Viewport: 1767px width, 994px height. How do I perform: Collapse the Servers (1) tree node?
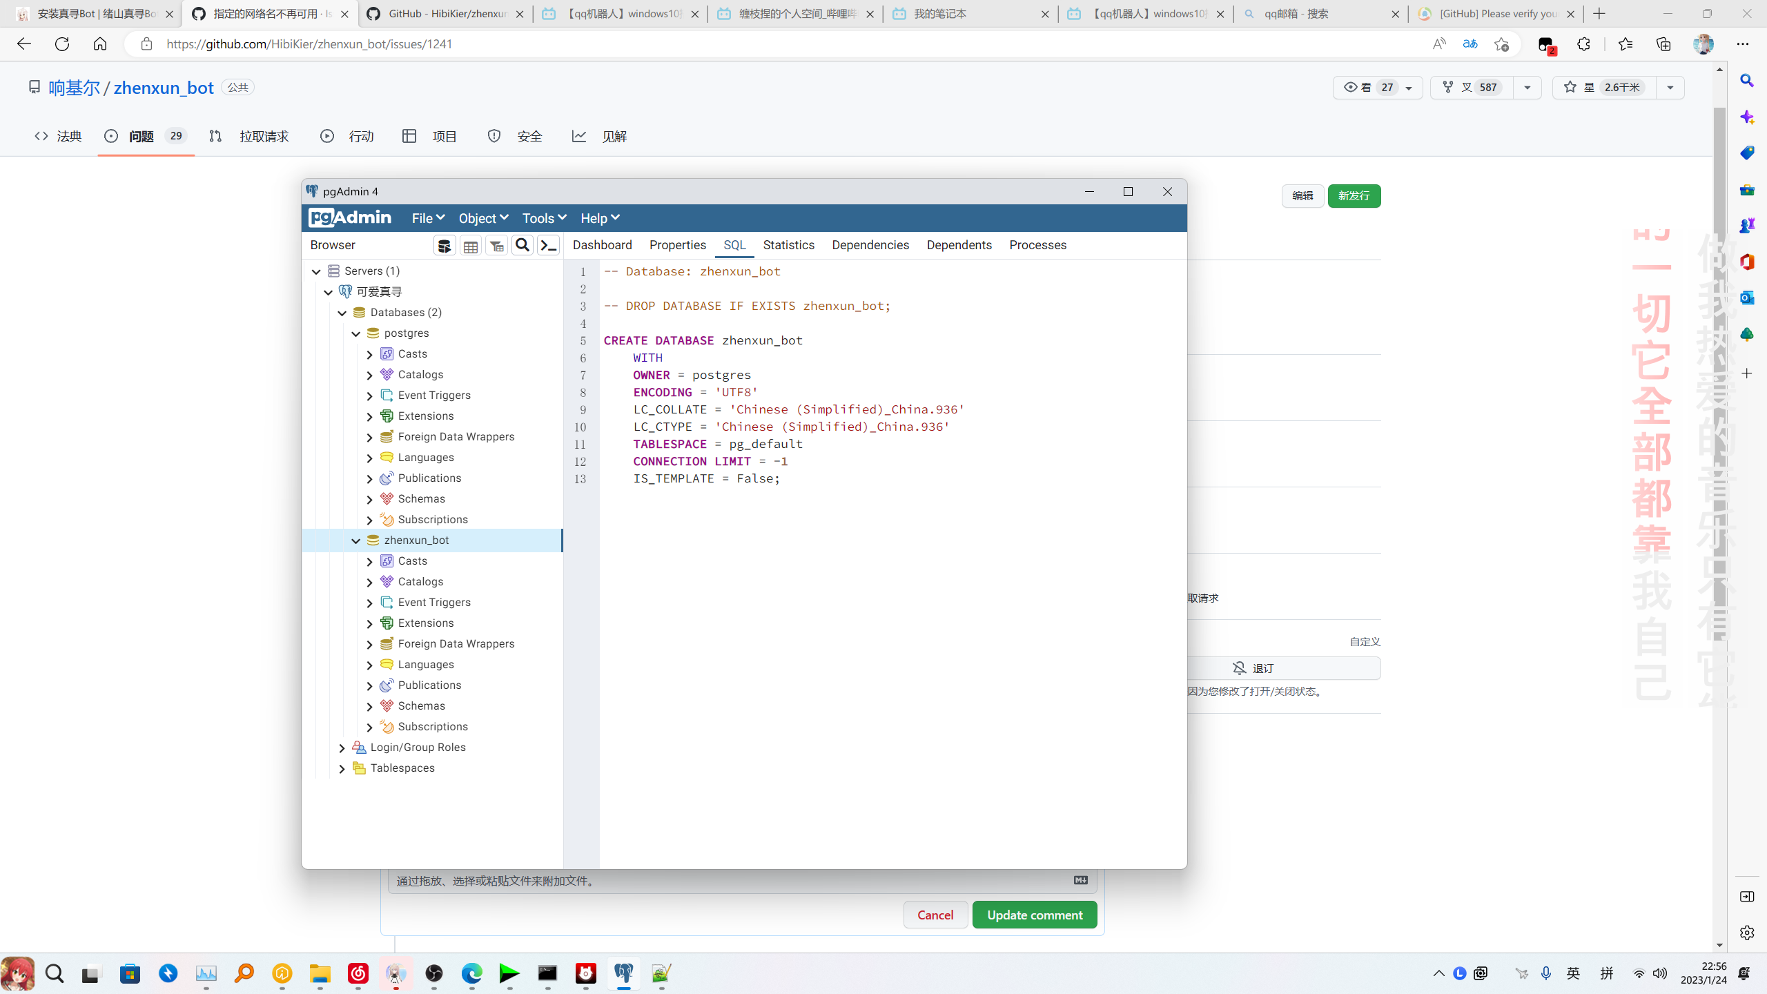click(316, 271)
